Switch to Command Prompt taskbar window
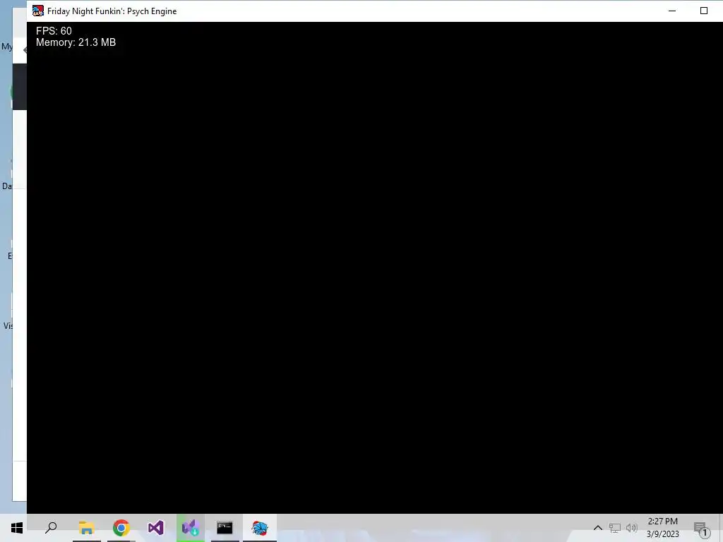Screen dimensions: 723x542 tap(225, 528)
